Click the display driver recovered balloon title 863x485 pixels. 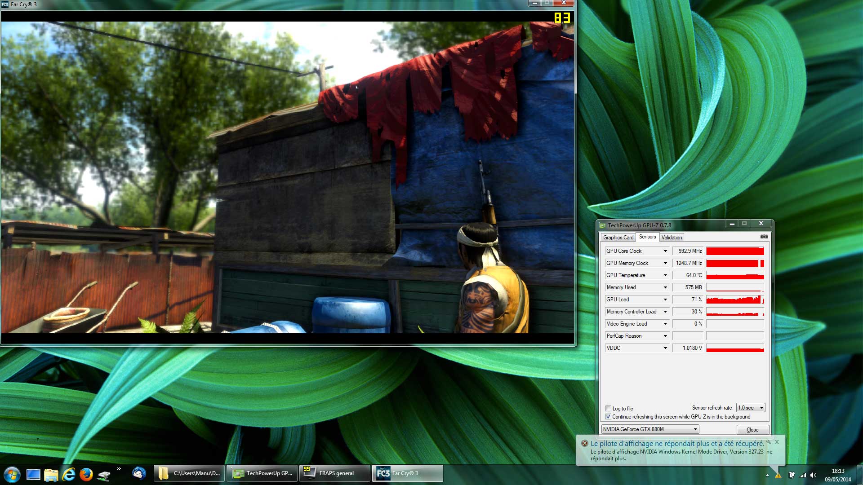click(x=677, y=443)
